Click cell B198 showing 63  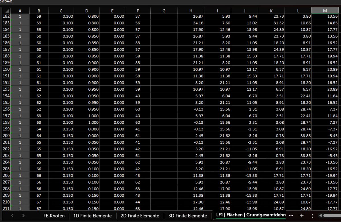click(x=39, y=122)
